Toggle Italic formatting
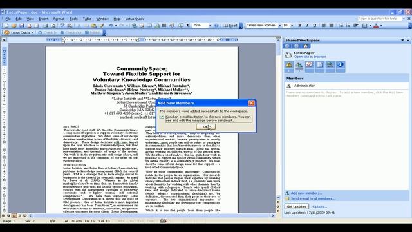 point(307,26)
